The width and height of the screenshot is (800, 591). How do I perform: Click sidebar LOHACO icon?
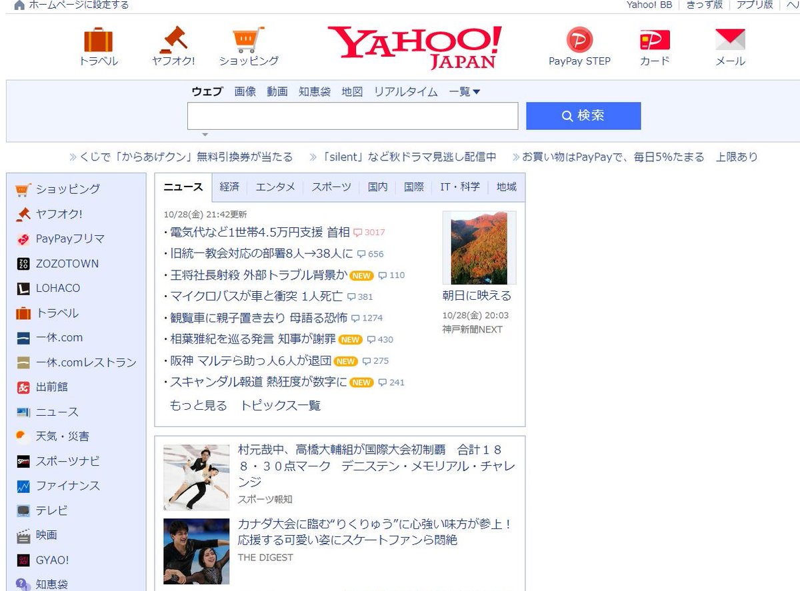click(x=23, y=289)
